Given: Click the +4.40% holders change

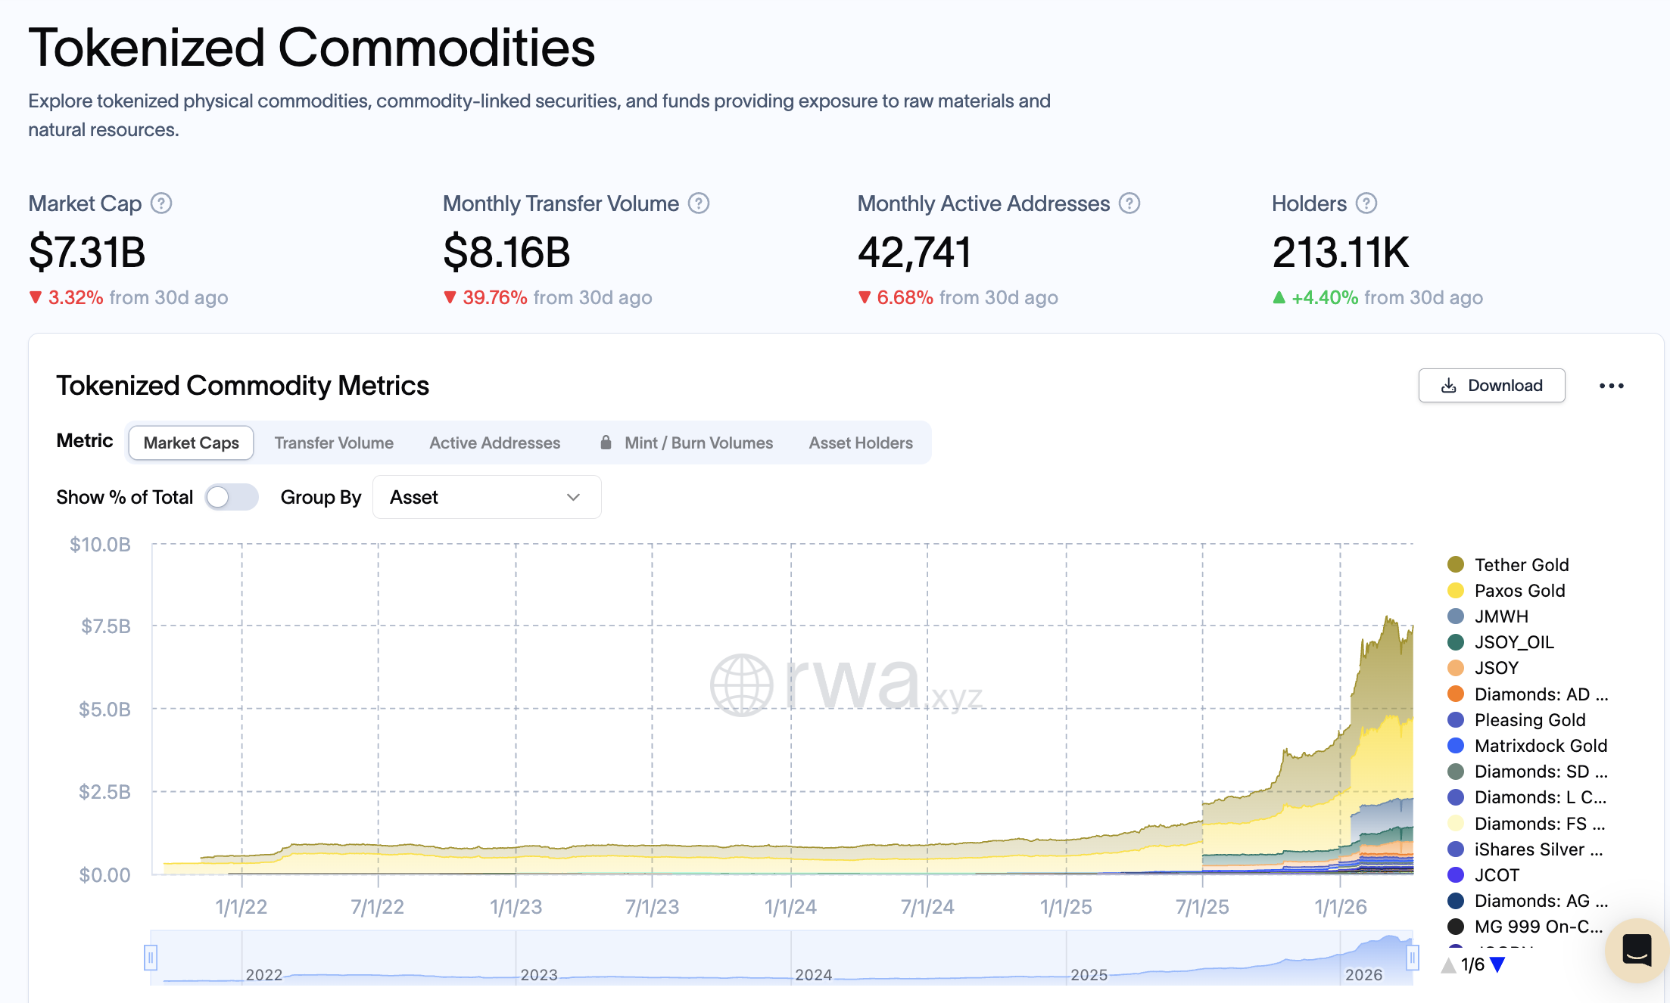Looking at the screenshot, I should pos(1325,297).
